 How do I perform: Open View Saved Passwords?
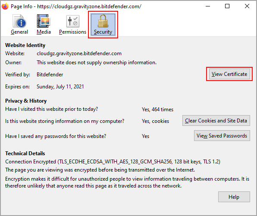[x=222, y=136]
